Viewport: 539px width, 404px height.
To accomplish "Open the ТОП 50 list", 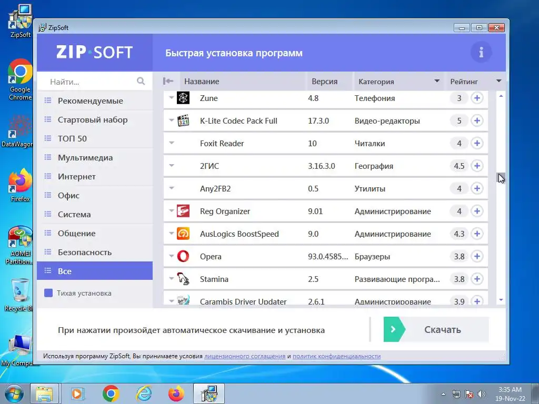I will coord(95,138).
